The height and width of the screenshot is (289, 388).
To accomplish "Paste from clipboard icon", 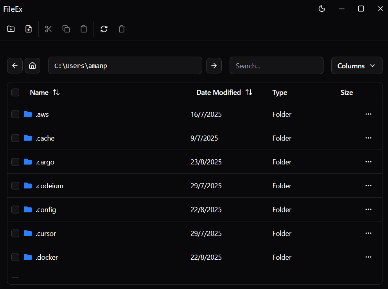I will [84, 29].
